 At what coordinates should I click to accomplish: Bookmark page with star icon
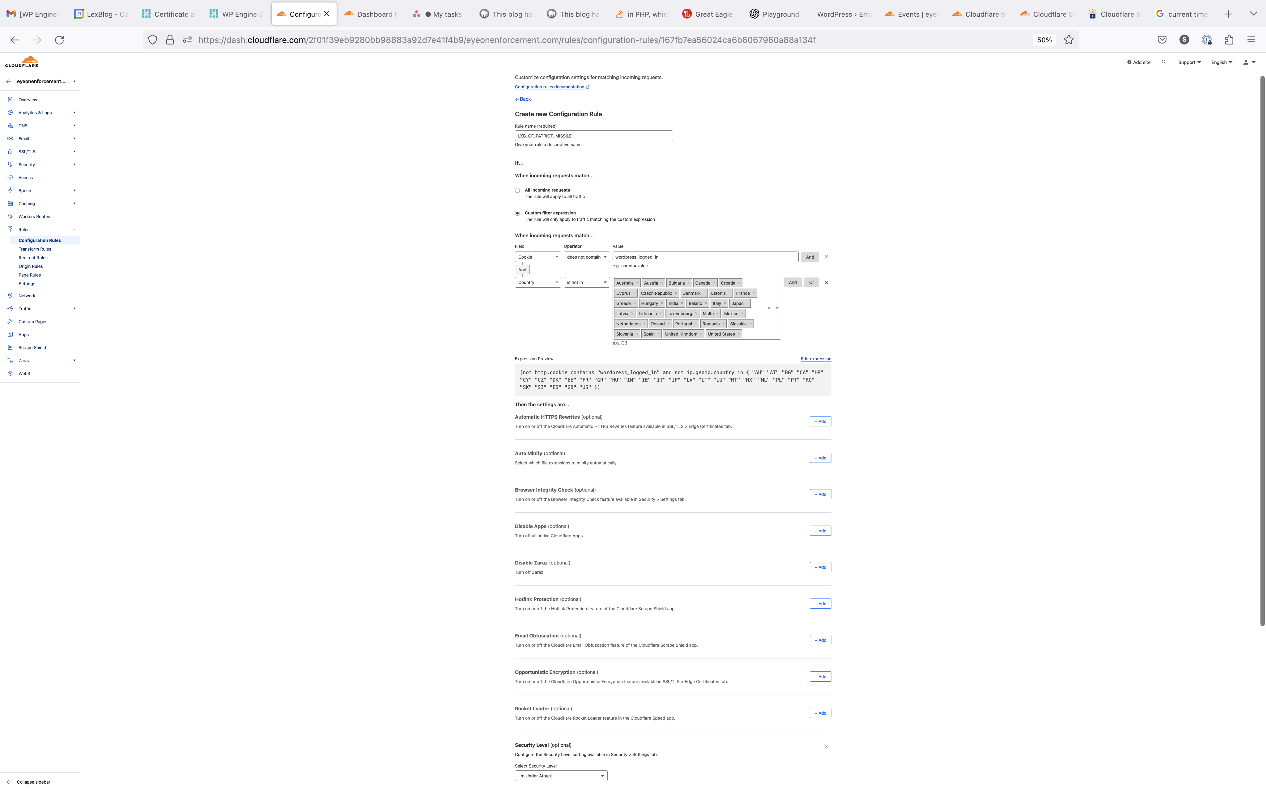coord(1069,40)
